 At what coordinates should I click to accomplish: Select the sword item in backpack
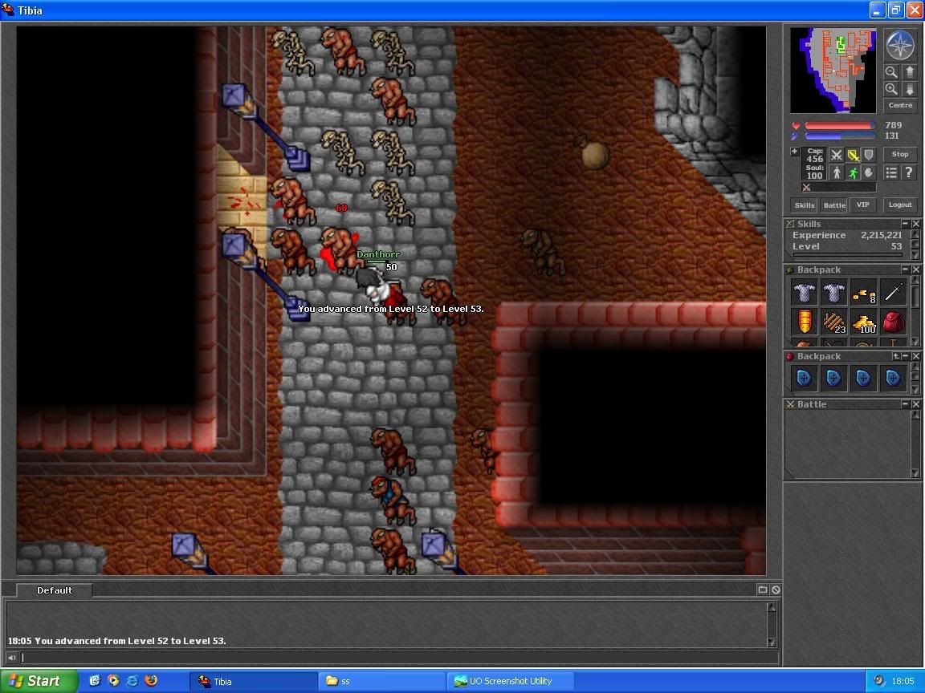coord(893,292)
